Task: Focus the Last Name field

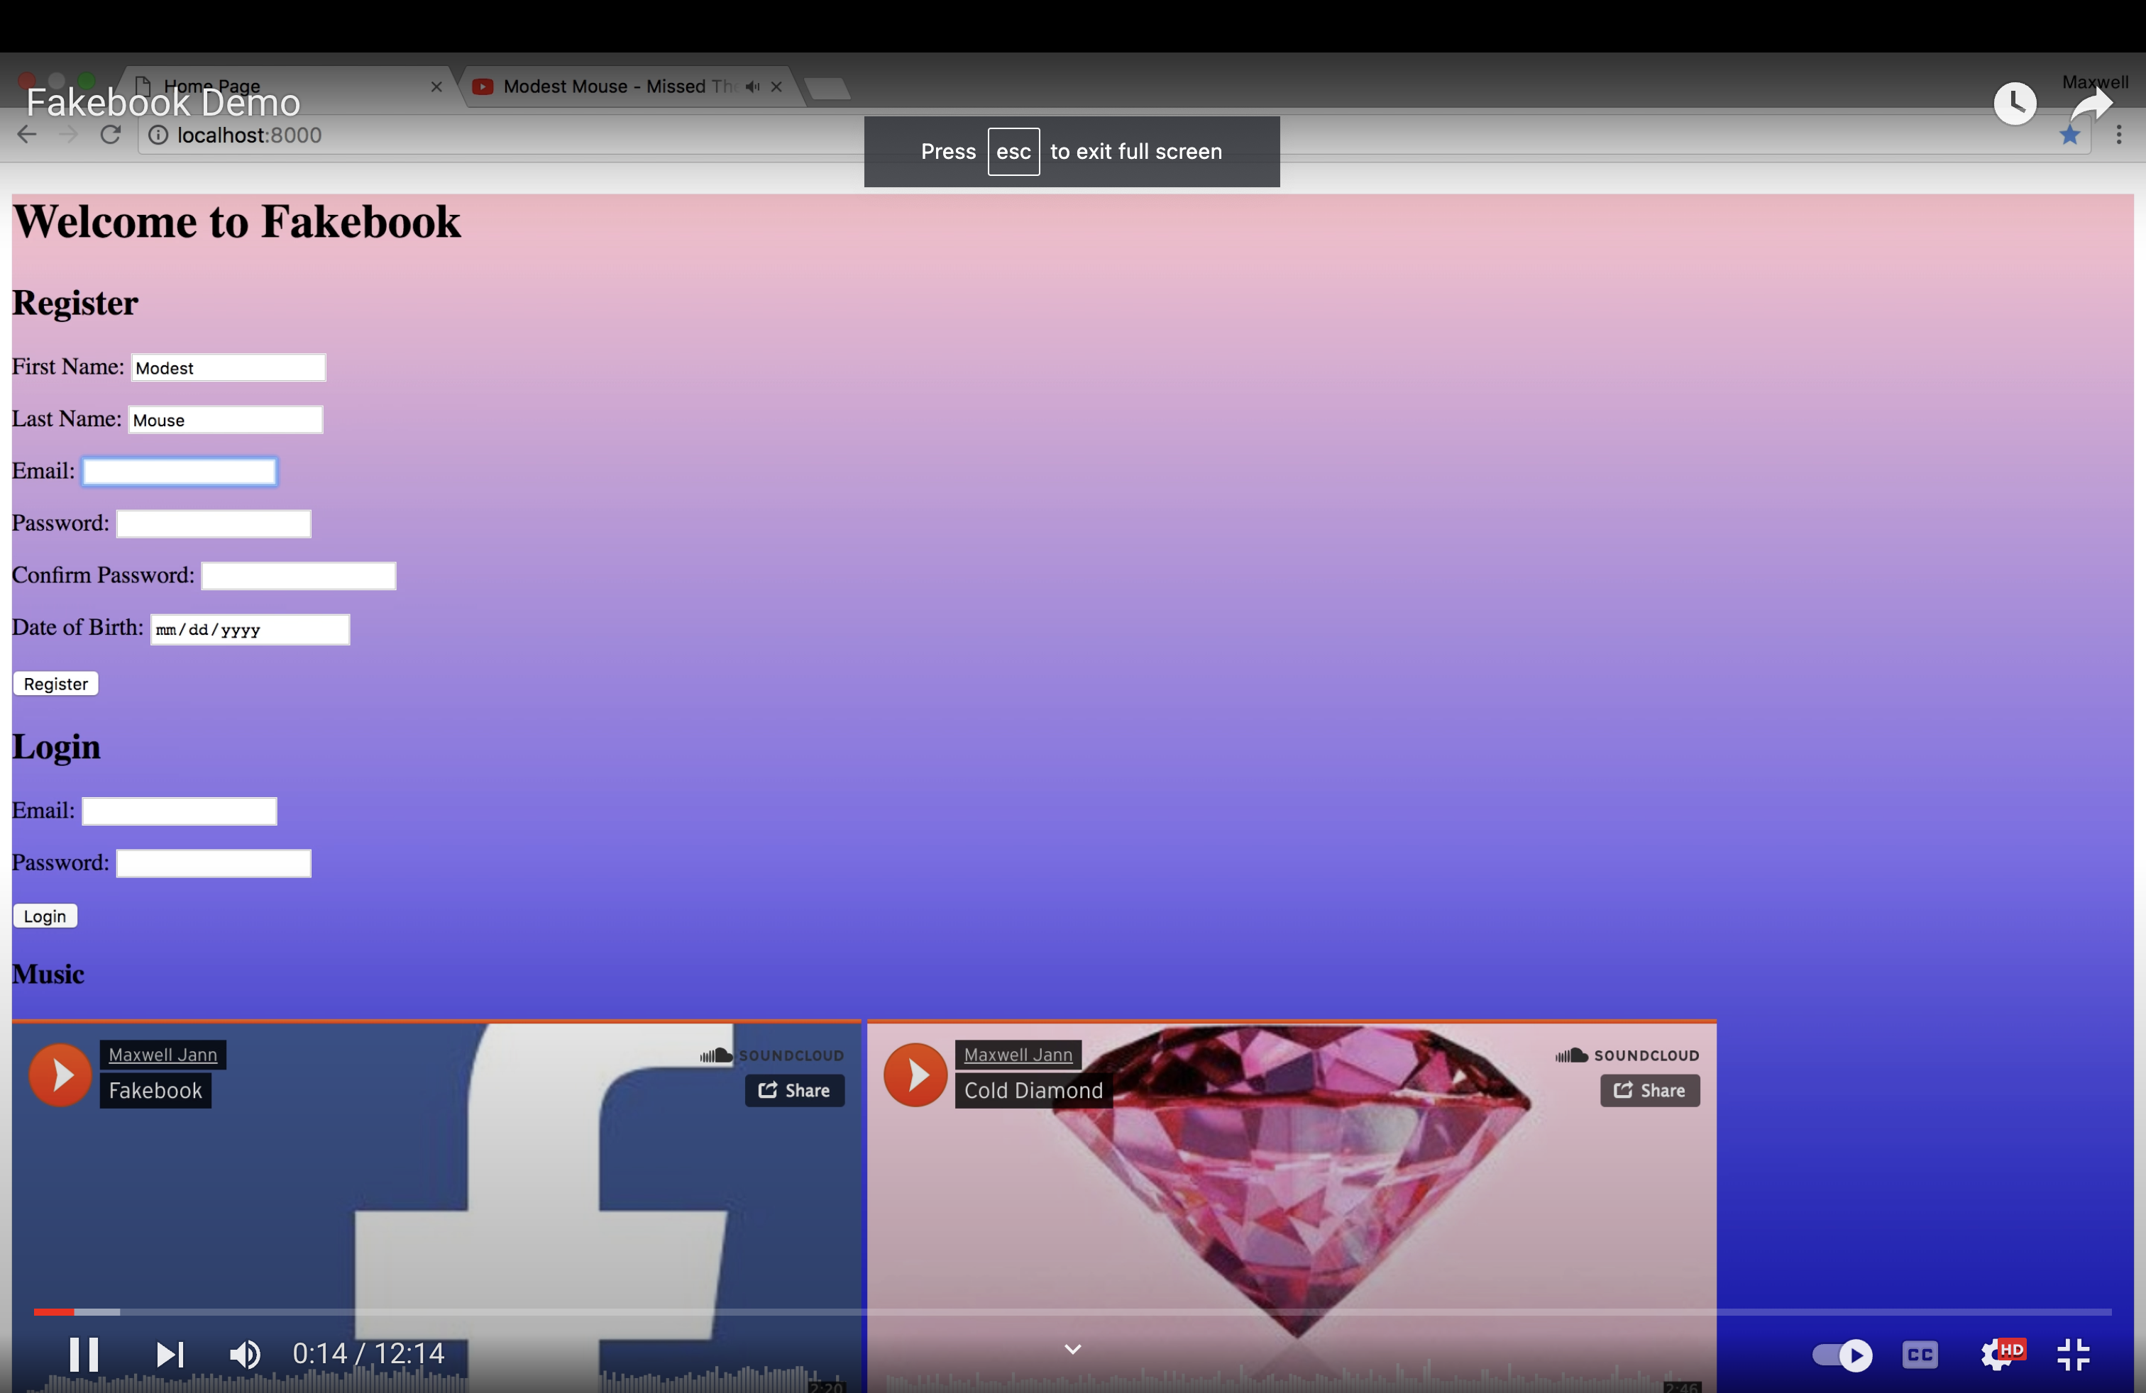Action: (x=226, y=420)
